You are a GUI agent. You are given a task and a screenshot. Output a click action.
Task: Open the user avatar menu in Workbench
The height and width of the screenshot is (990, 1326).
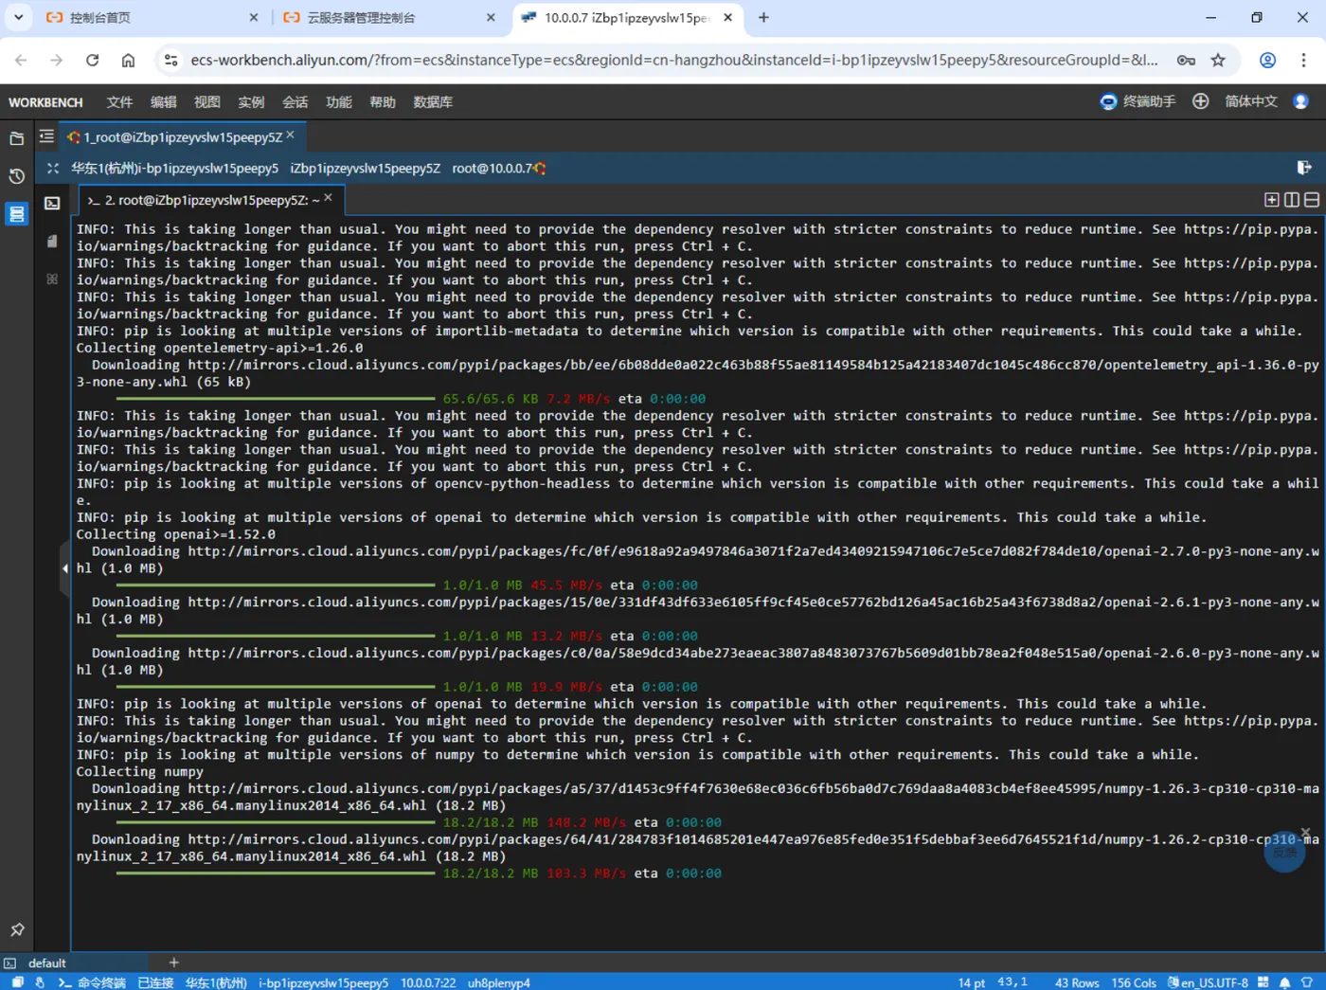pos(1301,101)
